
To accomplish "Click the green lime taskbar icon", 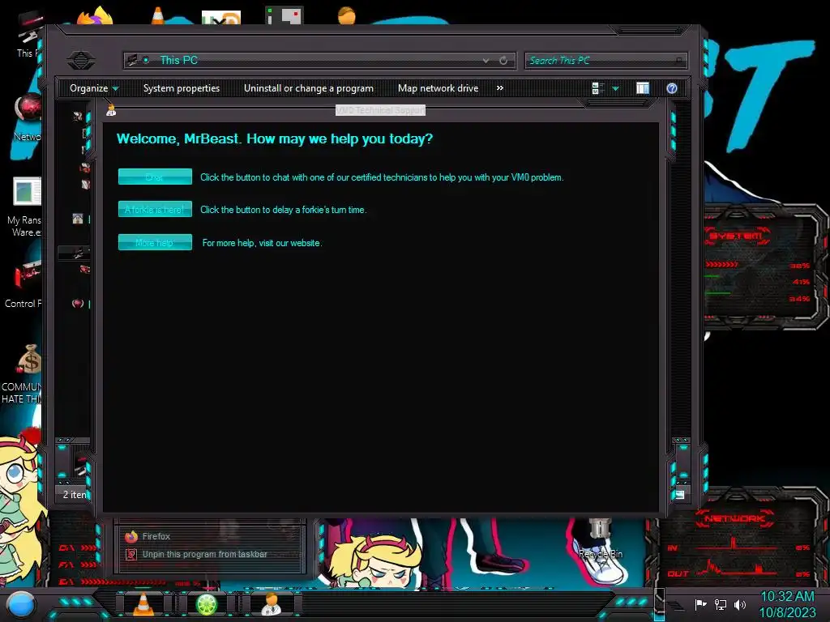I will 207,604.
